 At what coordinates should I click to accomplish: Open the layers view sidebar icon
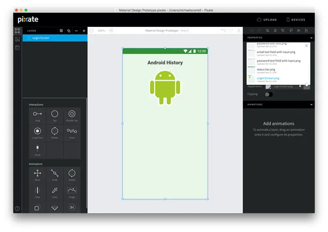17,31
